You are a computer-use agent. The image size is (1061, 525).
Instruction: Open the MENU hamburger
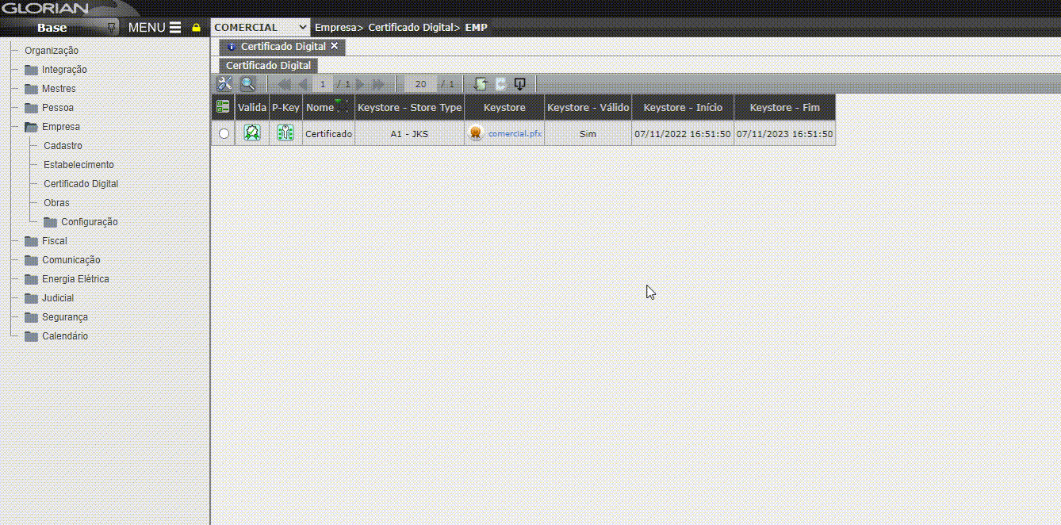point(155,28)
